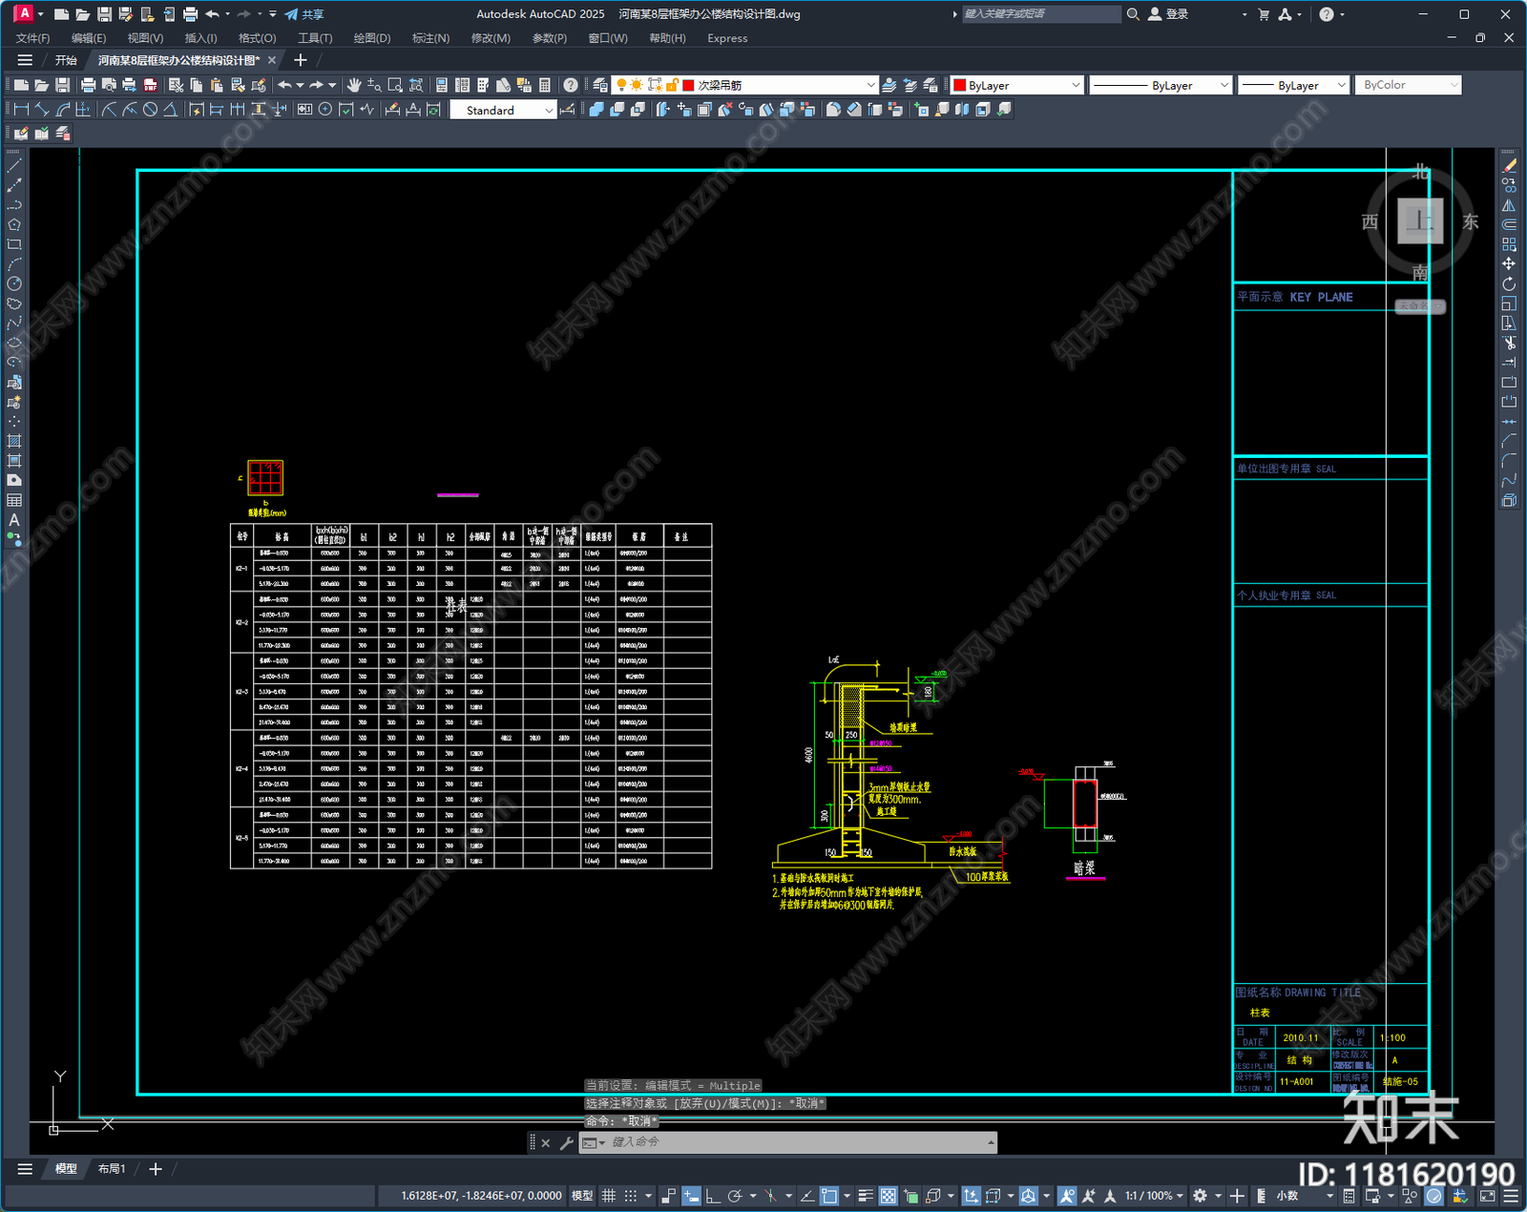Click the Share (共享) paper plane icon
1527x1212 pixels.
(x=291, y=14)
